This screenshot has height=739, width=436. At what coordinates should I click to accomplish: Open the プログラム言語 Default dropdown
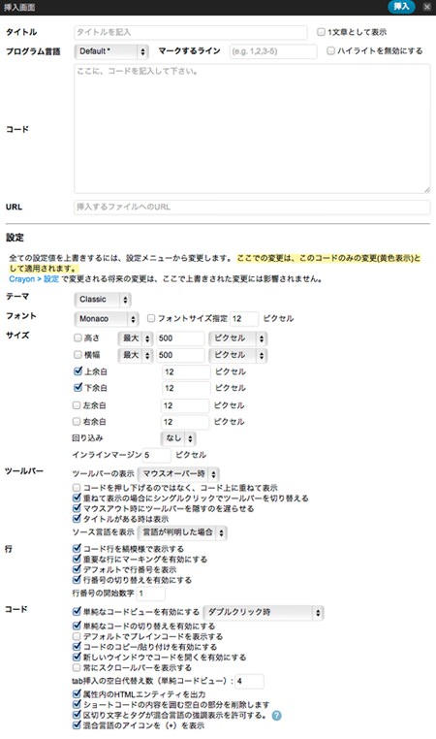111,51
